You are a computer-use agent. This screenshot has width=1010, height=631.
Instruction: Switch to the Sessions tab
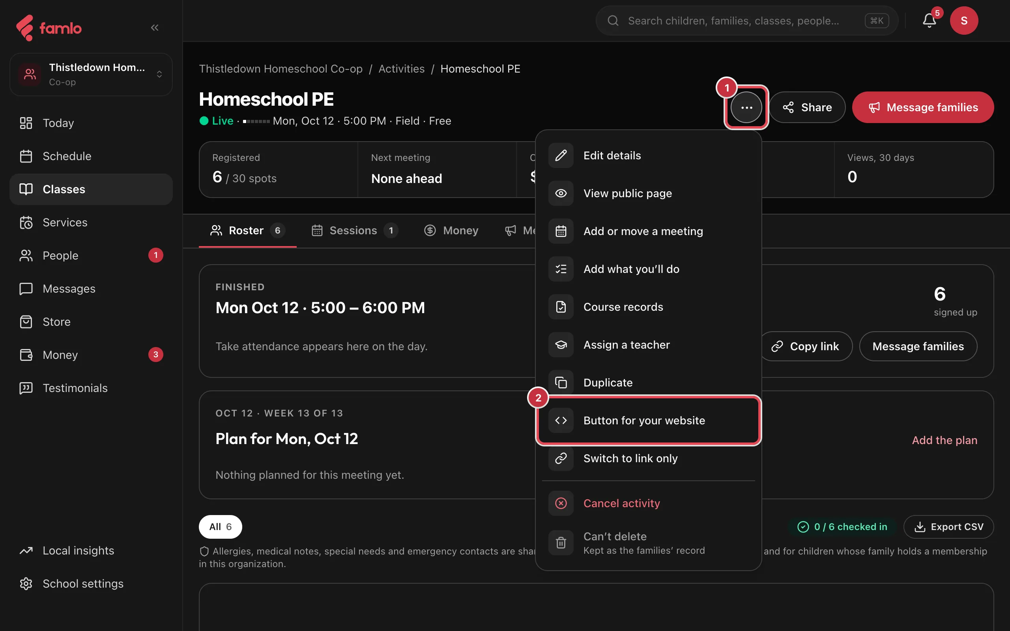(x=354, y=230)
